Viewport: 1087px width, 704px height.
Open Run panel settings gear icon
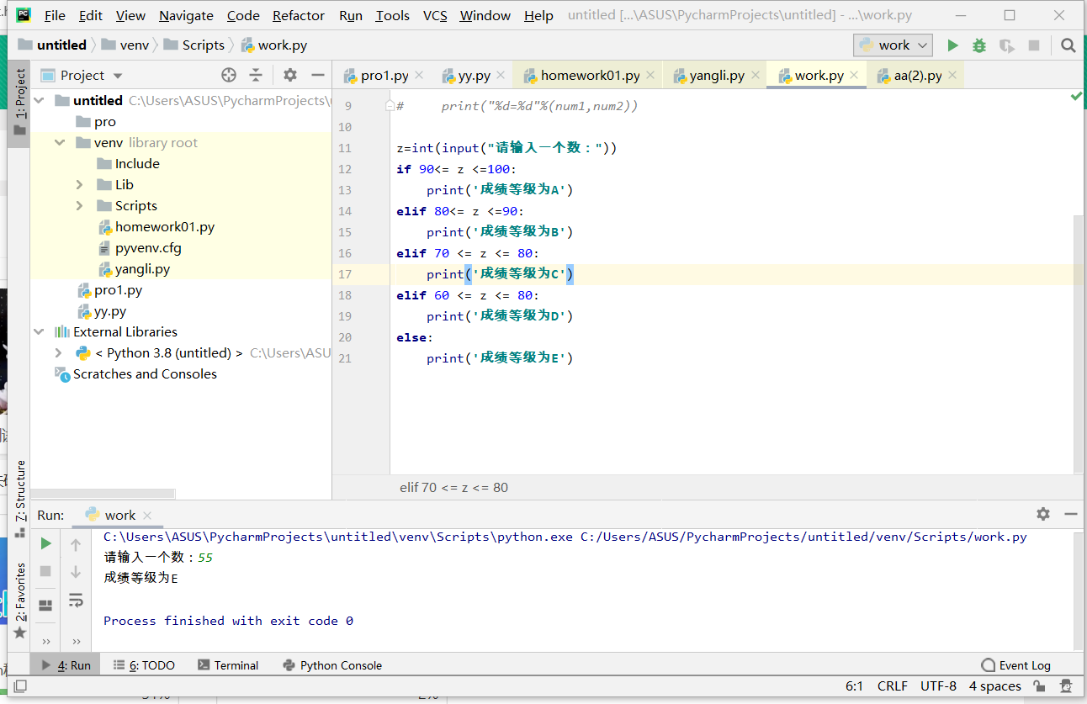1043,514
